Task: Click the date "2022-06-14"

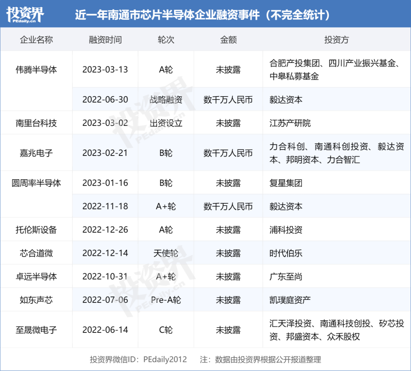Action: [x=105, y=329]
